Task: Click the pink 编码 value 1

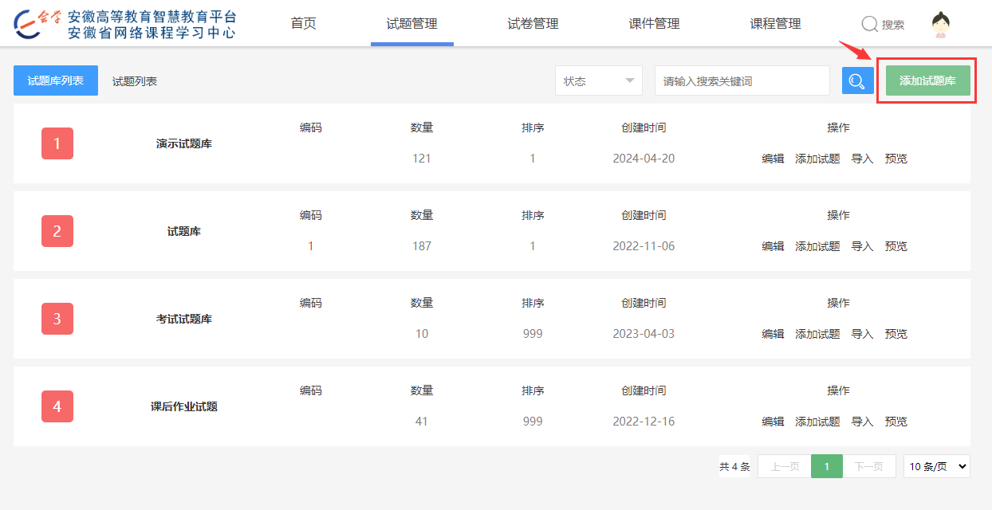Action: tap(311, 246)
